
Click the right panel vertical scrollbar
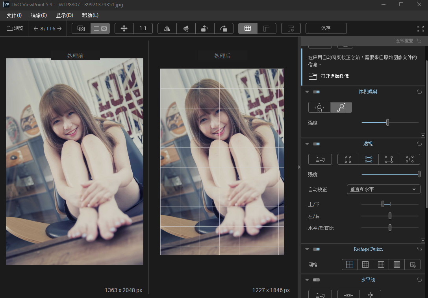pos(426,133)
